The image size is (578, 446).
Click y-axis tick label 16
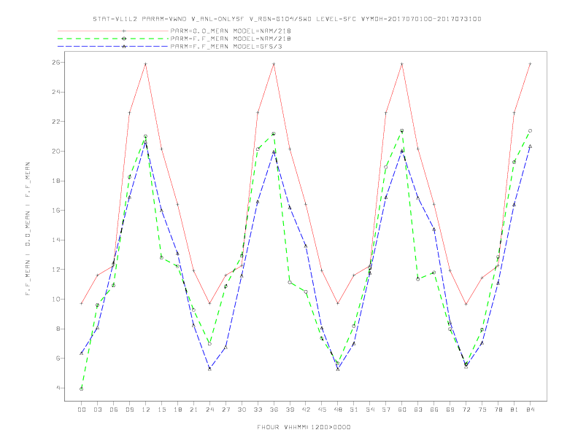55,211
